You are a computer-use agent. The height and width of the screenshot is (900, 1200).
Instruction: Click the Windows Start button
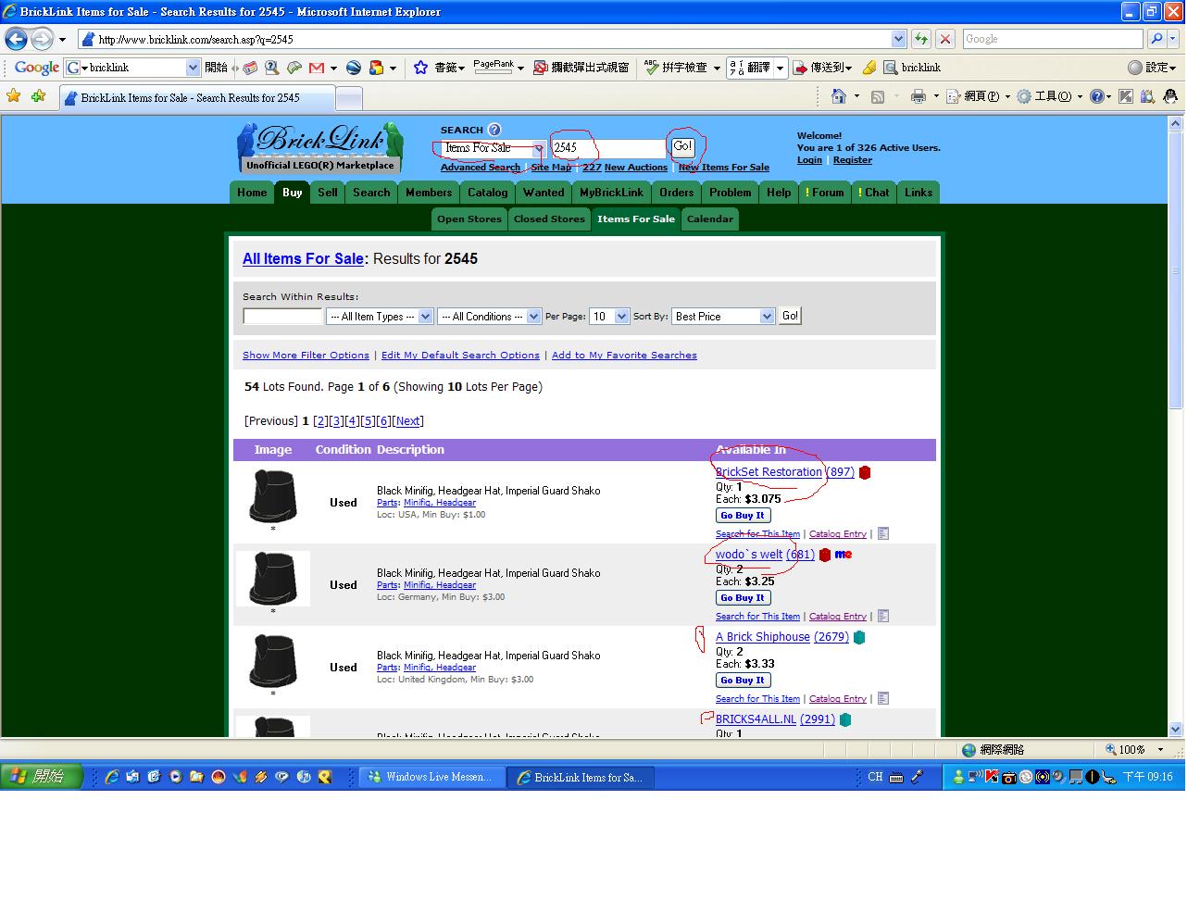coord(42,776)
